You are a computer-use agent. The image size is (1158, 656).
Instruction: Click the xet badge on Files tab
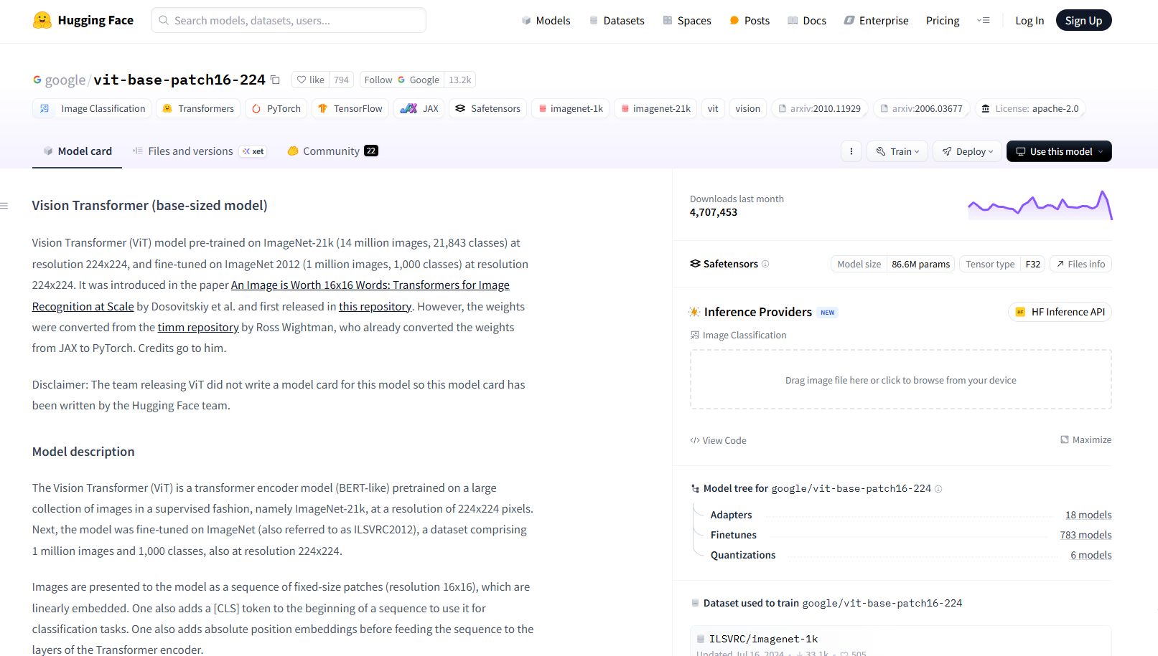pos(253,151)
